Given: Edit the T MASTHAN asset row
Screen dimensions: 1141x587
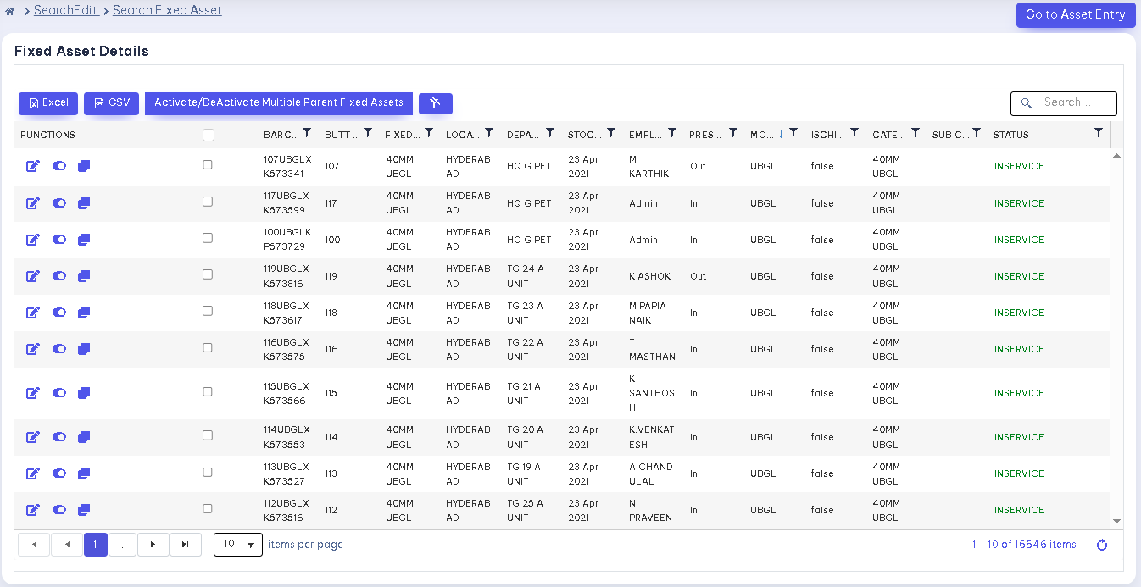Looking at the screenshot, I should (x=33, y=349).
